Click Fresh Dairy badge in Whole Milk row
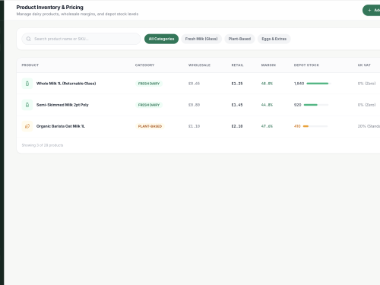380x285 pixels. click(149, 84)
